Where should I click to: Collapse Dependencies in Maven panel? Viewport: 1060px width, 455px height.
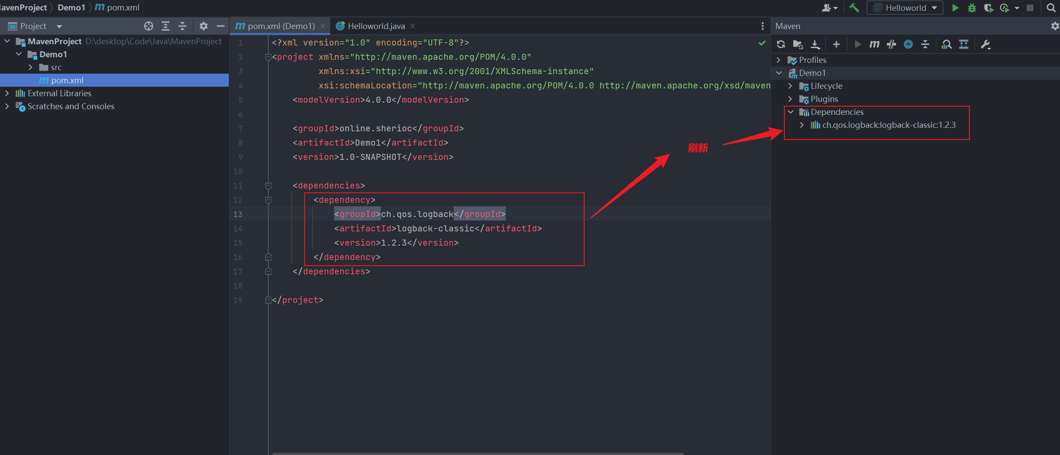click(790, 112)
